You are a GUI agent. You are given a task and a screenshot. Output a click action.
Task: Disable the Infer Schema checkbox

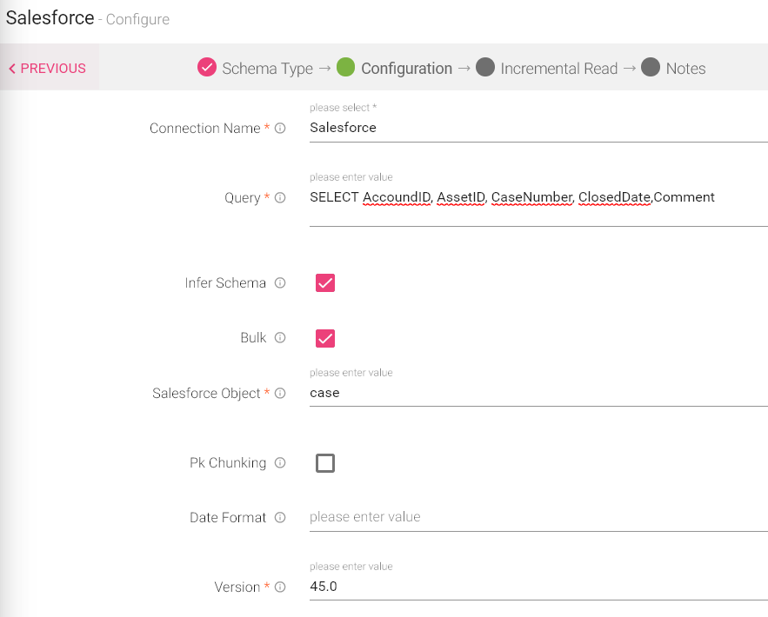(x=324, y=282)
